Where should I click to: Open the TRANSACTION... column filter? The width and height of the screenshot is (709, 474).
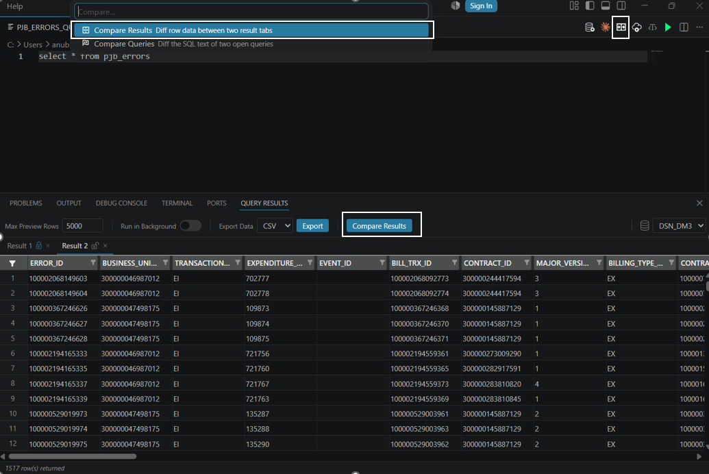tap(238, 263)
